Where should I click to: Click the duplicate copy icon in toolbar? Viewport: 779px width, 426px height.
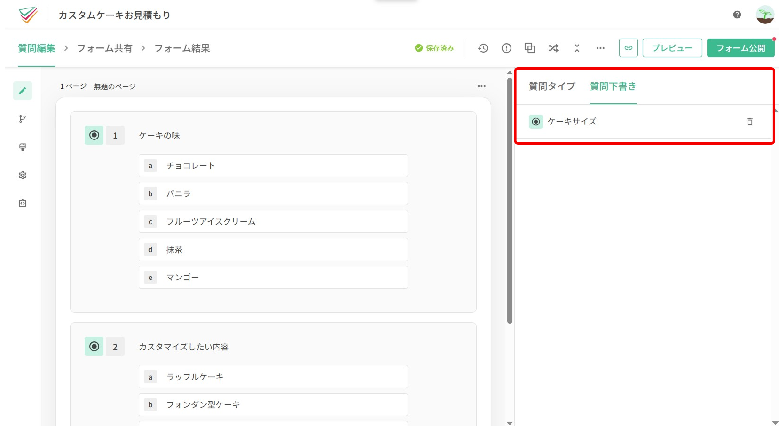click(x=530, y=48)
